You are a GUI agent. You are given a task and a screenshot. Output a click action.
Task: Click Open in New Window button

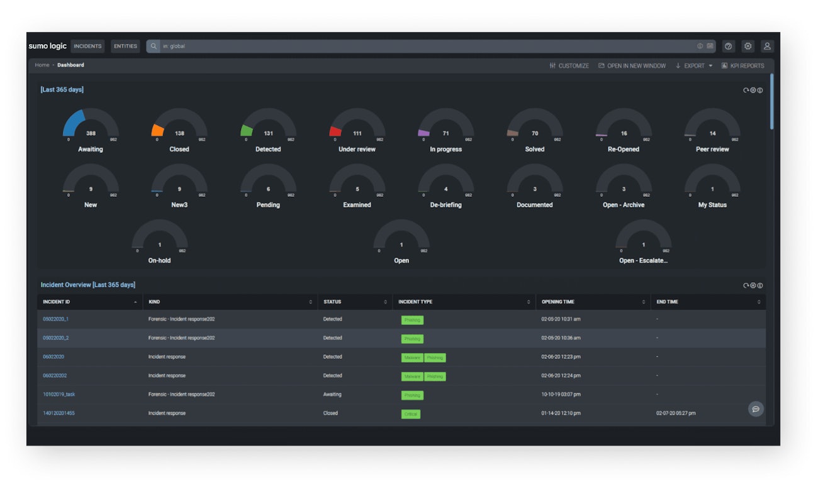(x=632, y=65)
